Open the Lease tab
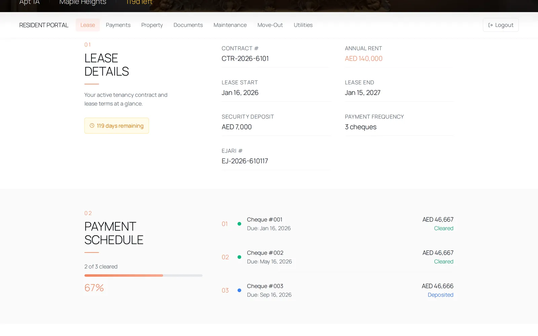This screenshot has width=538, height=336. pyautogui.click(x=88, y=25)
